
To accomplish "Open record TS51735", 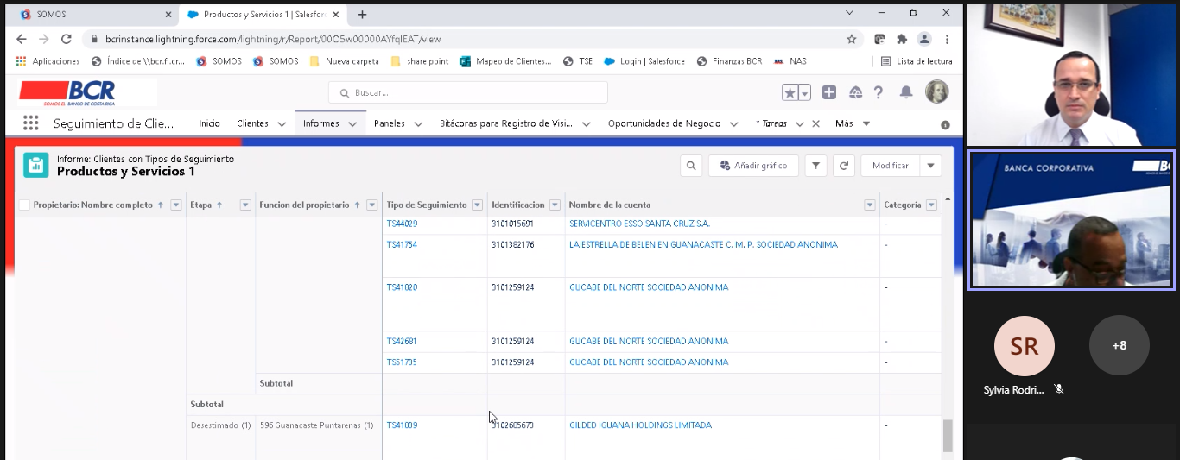I will [x=402, y=362].
